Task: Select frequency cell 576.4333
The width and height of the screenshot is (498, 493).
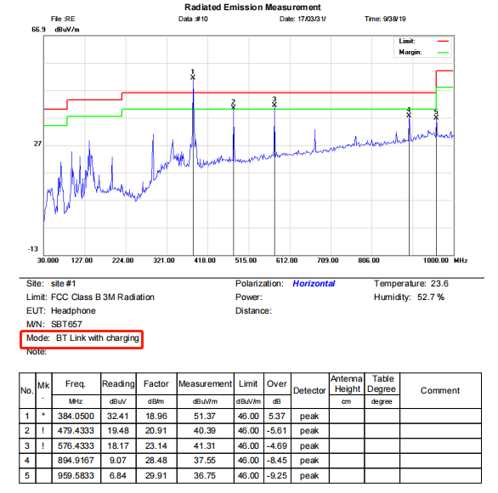Action: 76,446
